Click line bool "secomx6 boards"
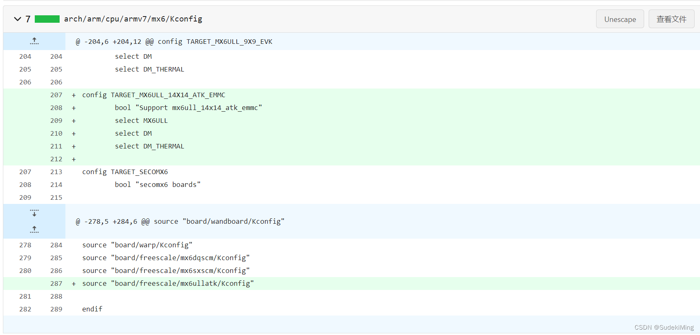The width and height of the screenshot is (700, 335). [x=158, y=184]
